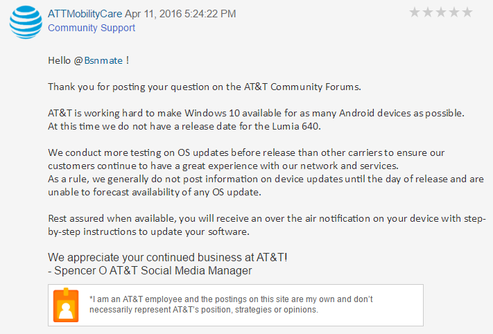Rate the post two stars
Viewport: 493px width, 334px height.
pos(428,12)
